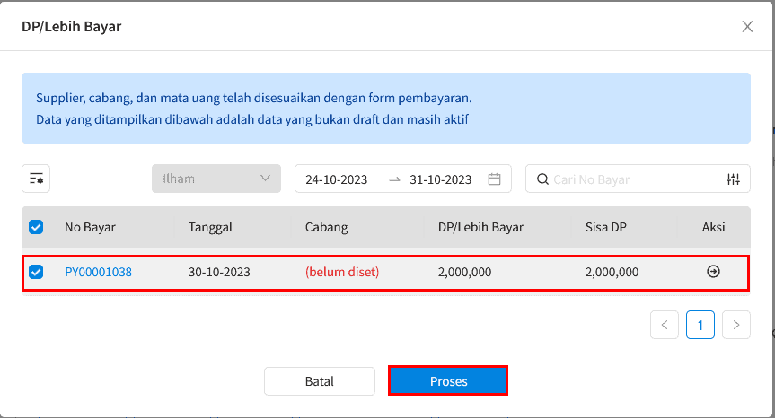Image resolution: width=775 pixels, height=418 pixels.
Task: Click the DP/Lebih Bayar column header
Action: [x=480, y=227]
